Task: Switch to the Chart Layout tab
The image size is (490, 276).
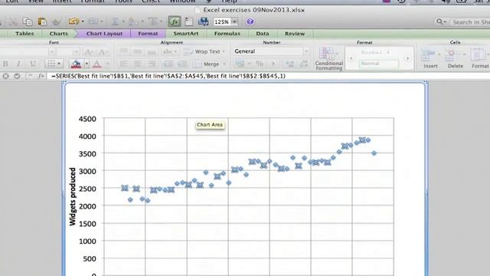Action: click(x=104, y=34)
